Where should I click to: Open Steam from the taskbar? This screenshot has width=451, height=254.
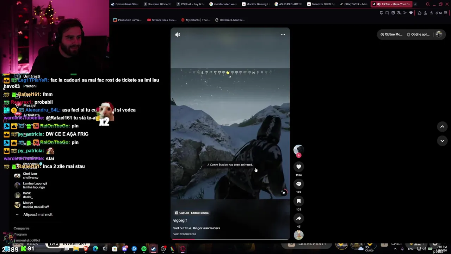tap(153, 249)
